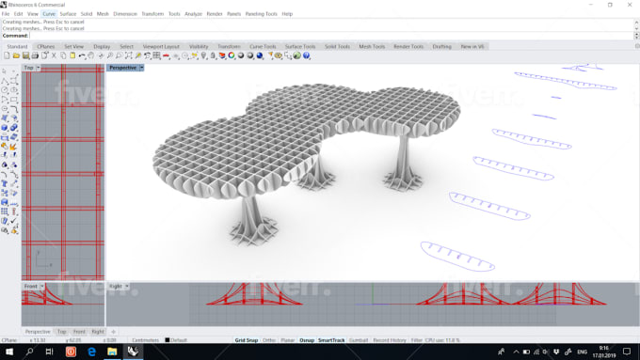640x360 pixels.
Task: Click the Explode orange burst icon
Action: pos(14,147)
